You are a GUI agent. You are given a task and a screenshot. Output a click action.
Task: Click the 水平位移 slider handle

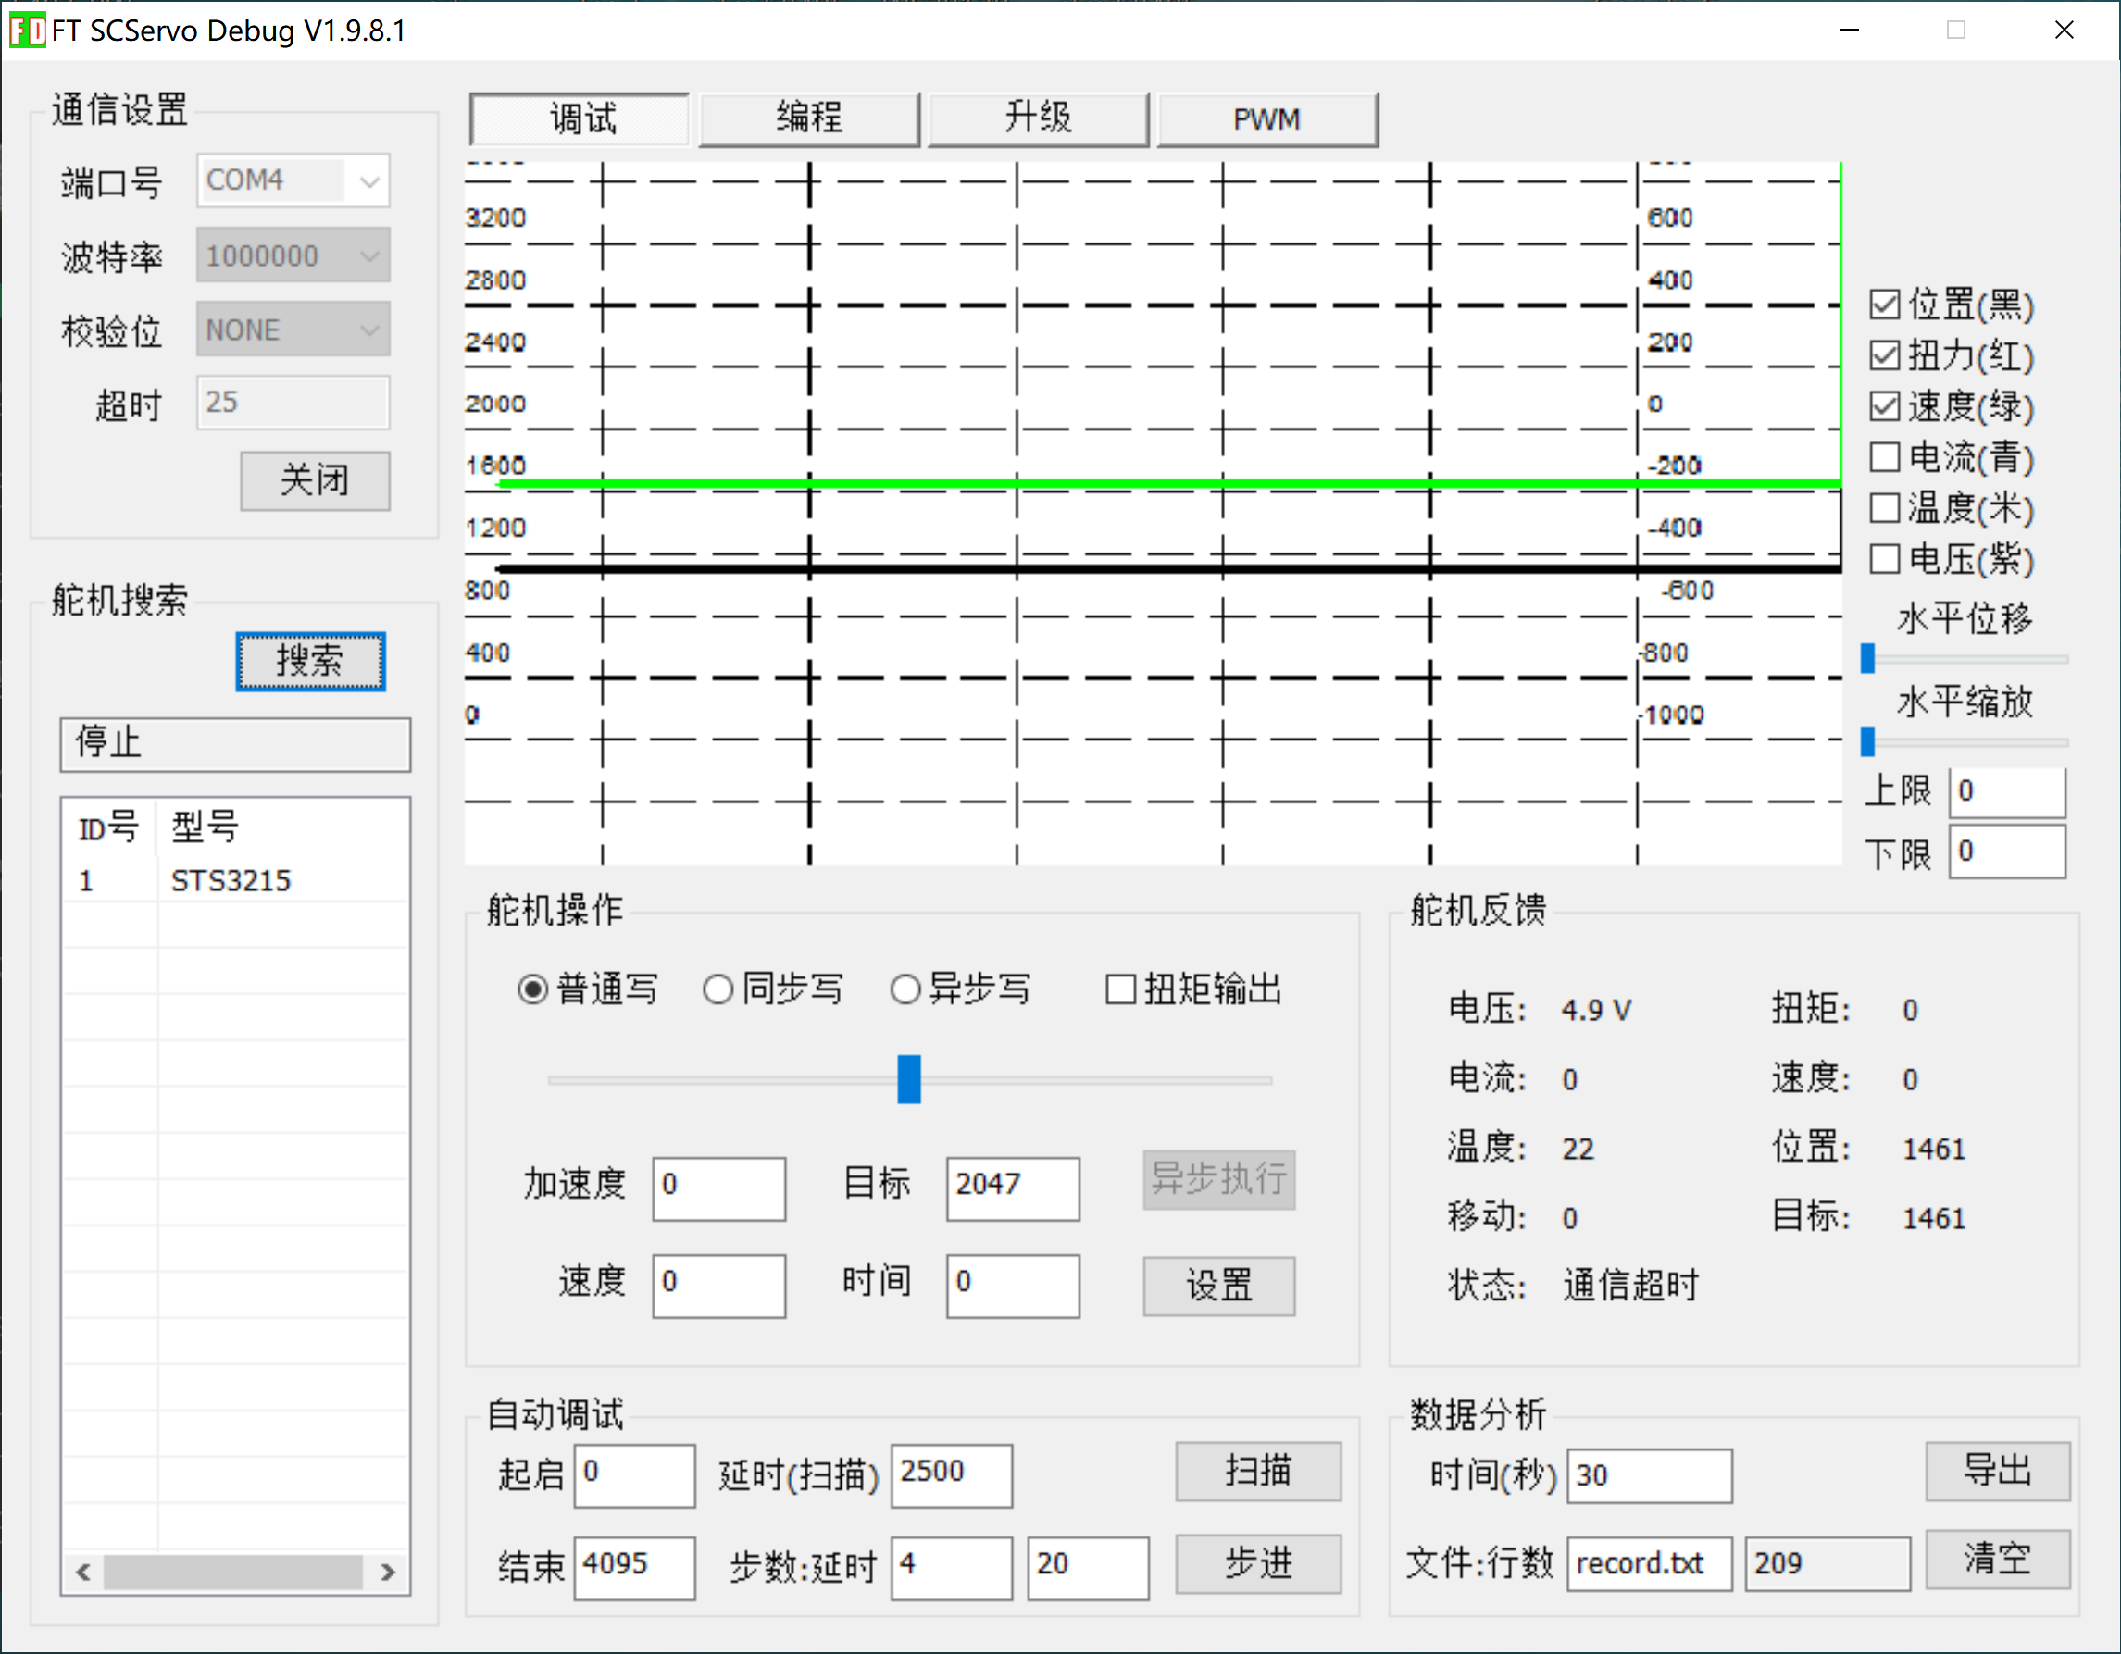1867,659
